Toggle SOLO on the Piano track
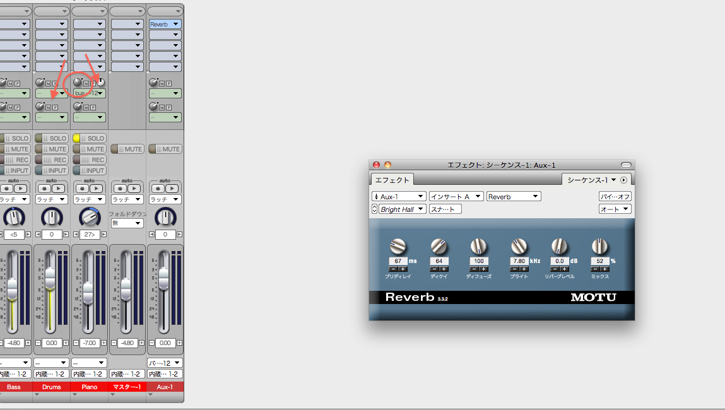Image resolution: width=725 pixels, height=410 pixels. tap(90, 138)
